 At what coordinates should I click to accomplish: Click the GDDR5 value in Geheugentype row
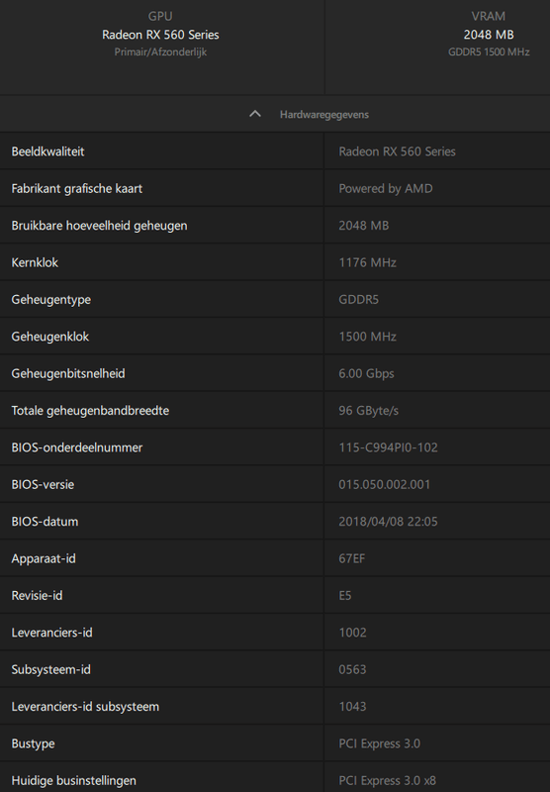[359, 300]
